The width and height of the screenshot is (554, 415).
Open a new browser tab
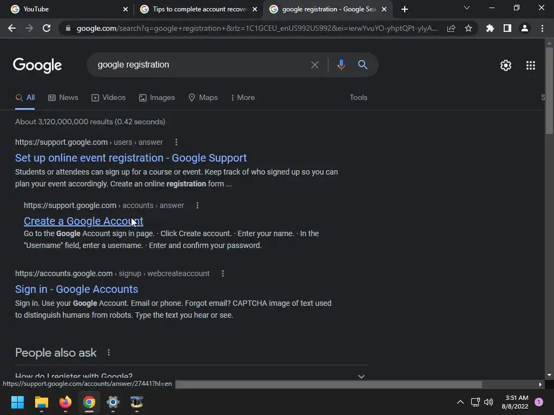coord(405,9)
